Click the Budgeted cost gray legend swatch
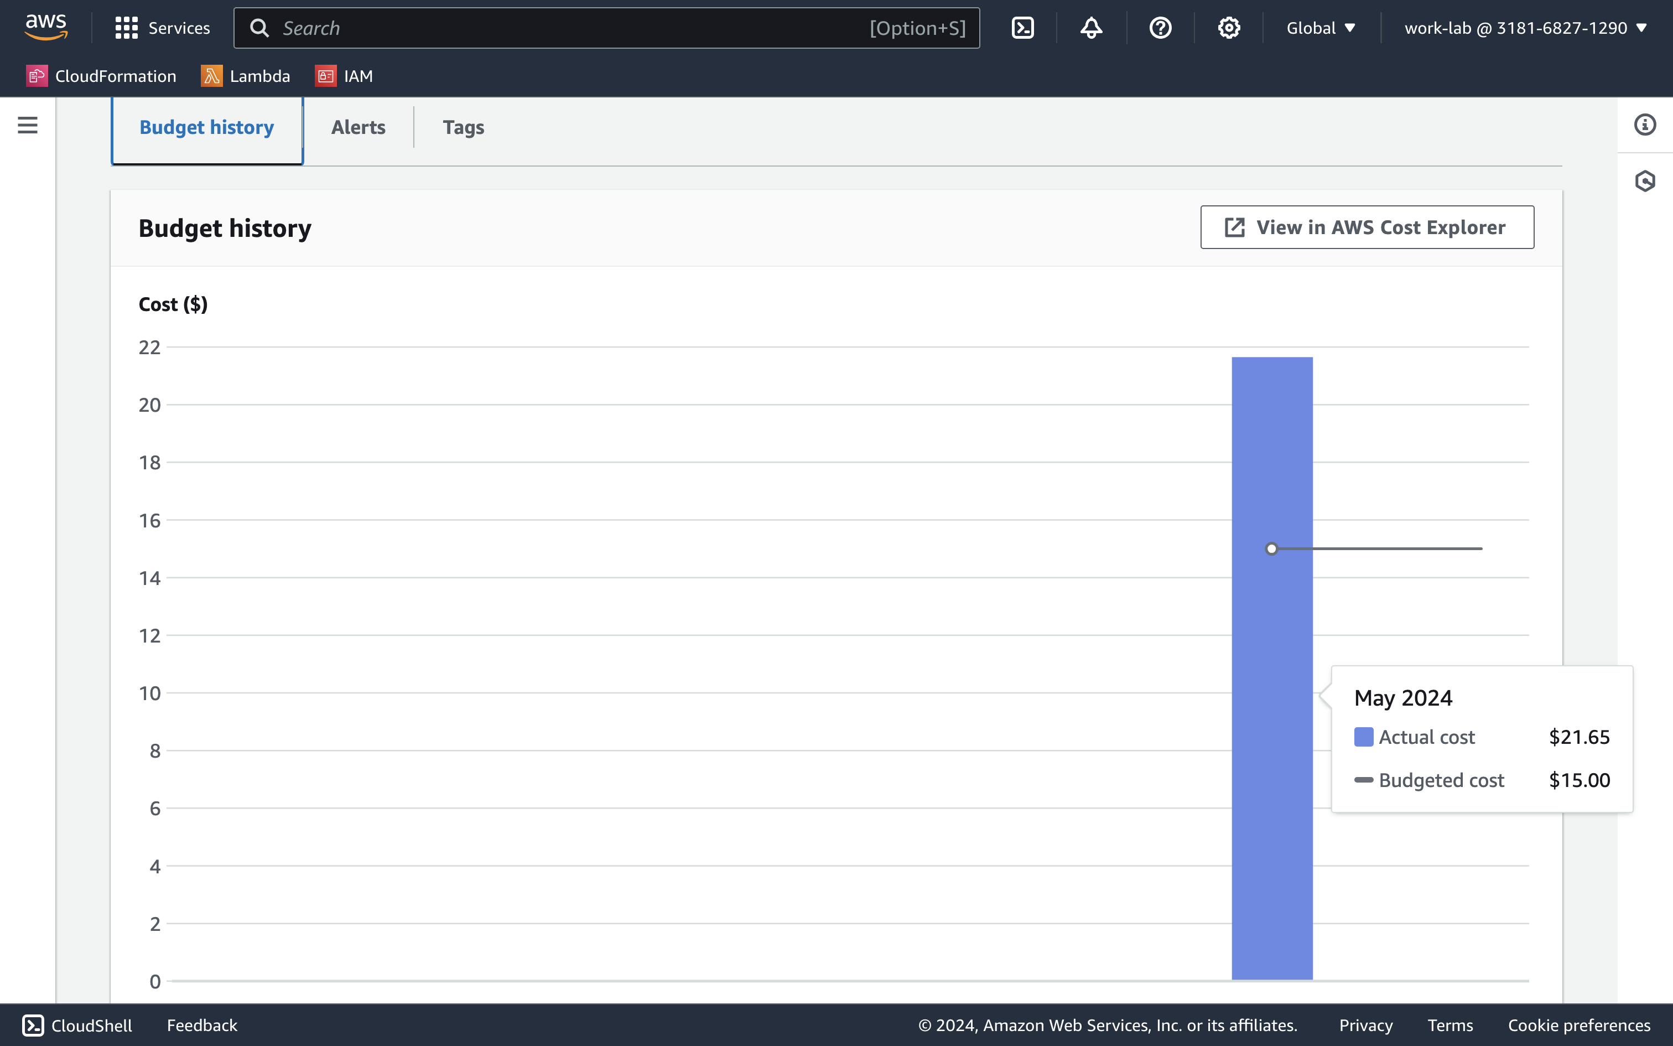The image size is (1673, 1046). tap(1363, 780)
